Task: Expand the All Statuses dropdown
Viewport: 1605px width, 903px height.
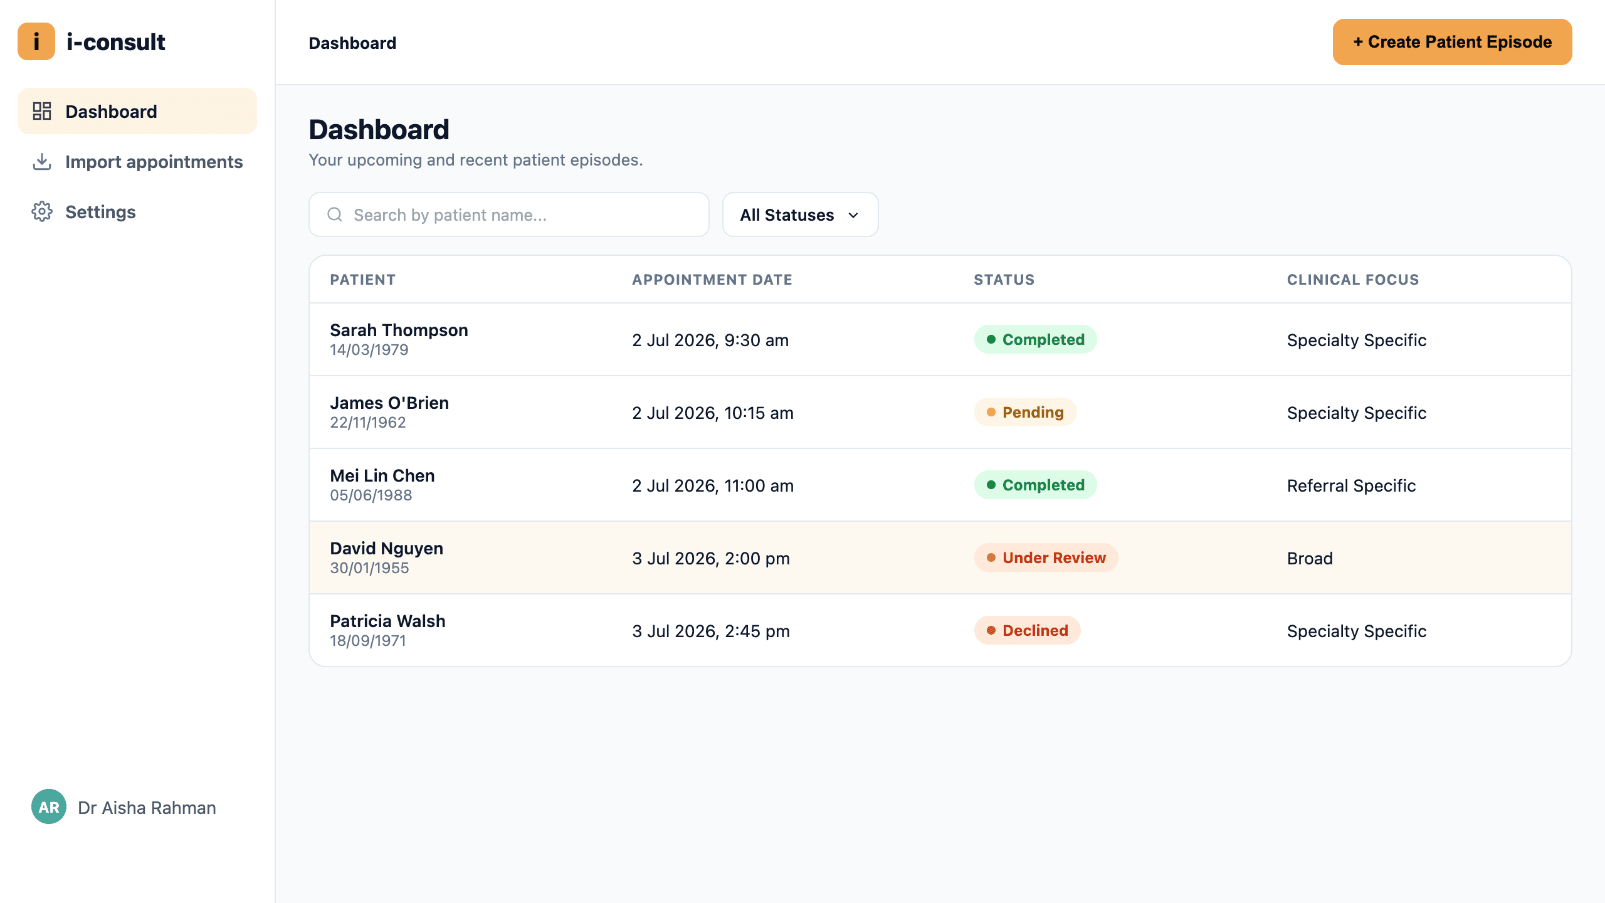Action: pos(800,214)
